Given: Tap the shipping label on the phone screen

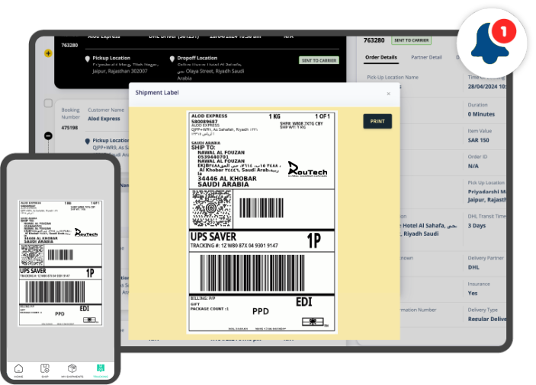Looking at the screenshot, I should [60, 262].
